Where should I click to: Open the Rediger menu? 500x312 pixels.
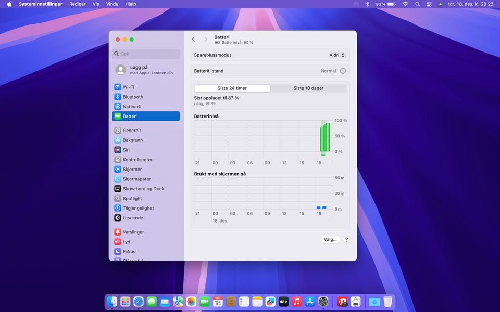click(77, 4)
